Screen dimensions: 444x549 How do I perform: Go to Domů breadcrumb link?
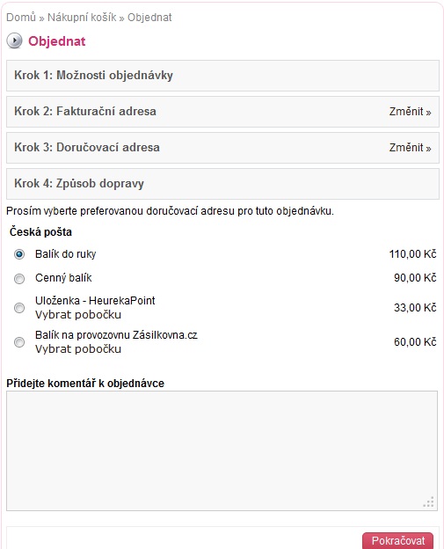(x=21, y=18)
